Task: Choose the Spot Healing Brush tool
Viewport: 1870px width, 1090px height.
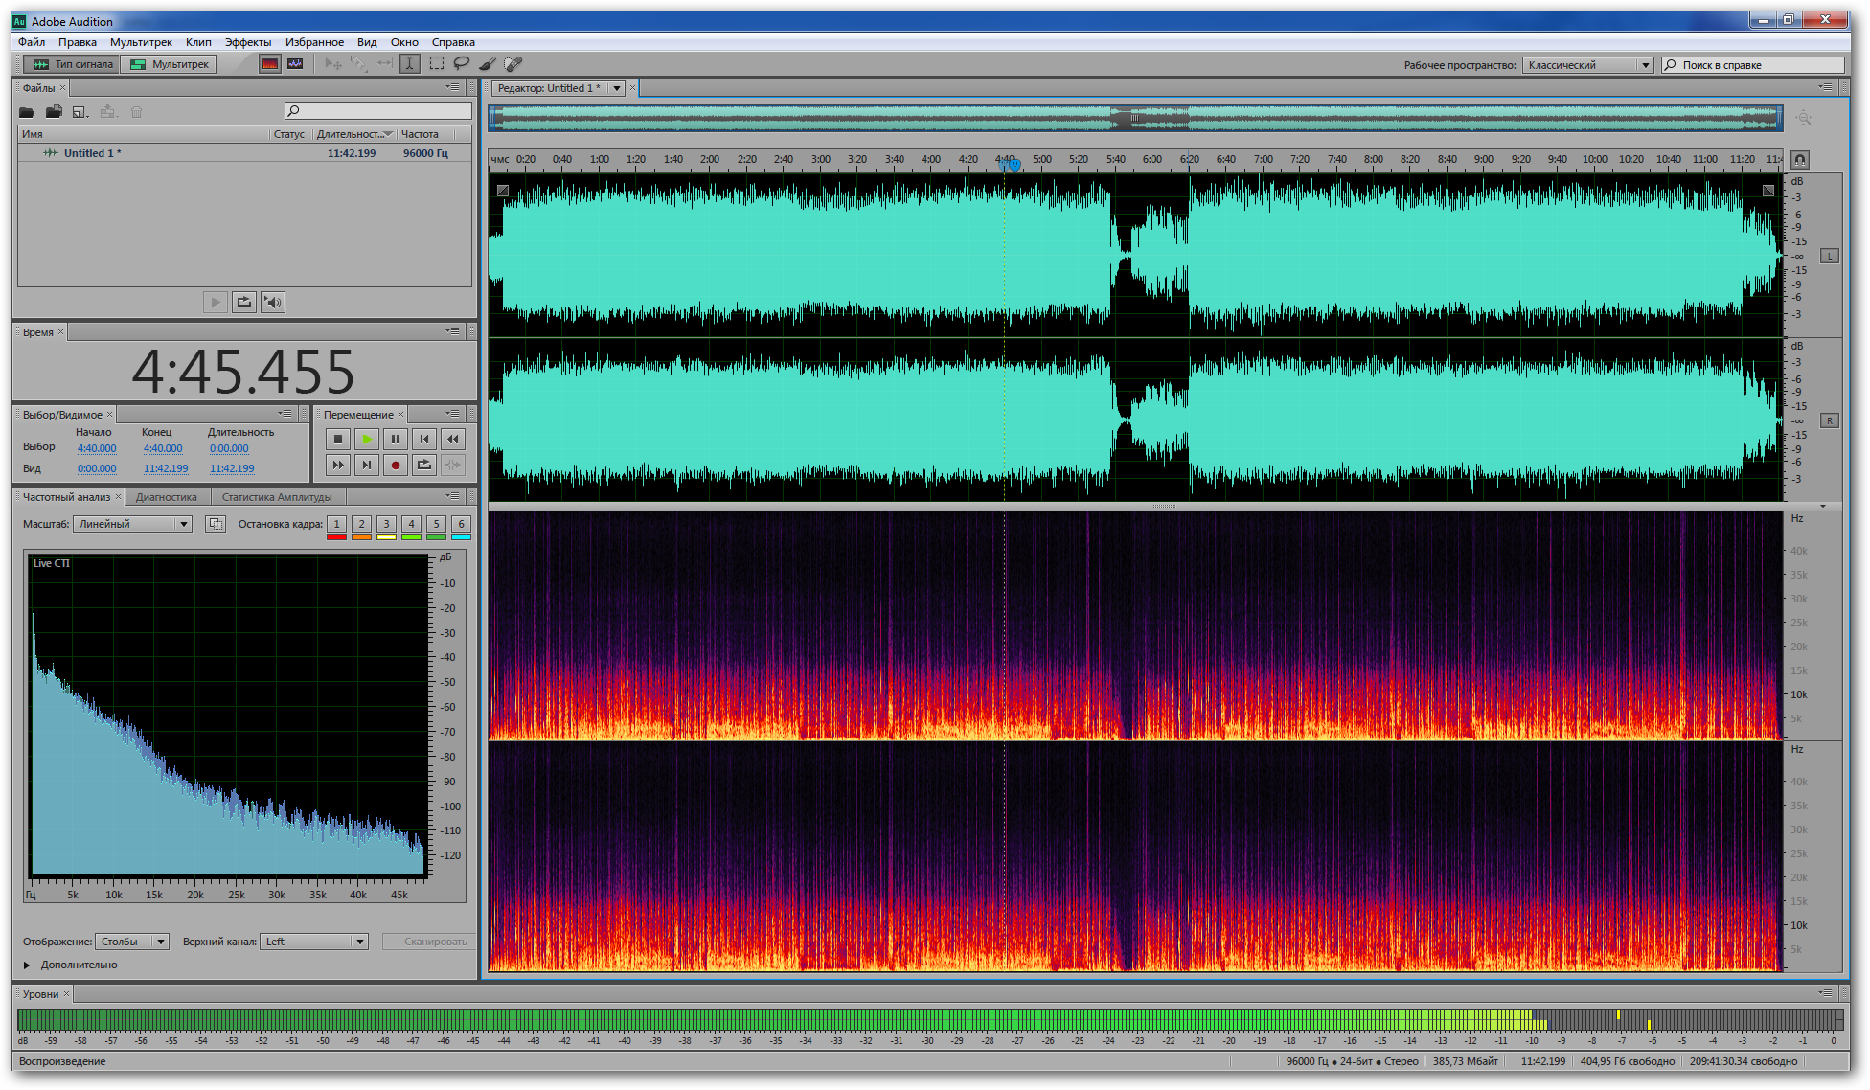Action: [513, 64]
